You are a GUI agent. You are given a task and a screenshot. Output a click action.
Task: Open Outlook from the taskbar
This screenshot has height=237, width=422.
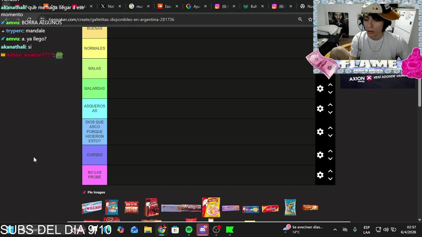click(x=134, y=230)
